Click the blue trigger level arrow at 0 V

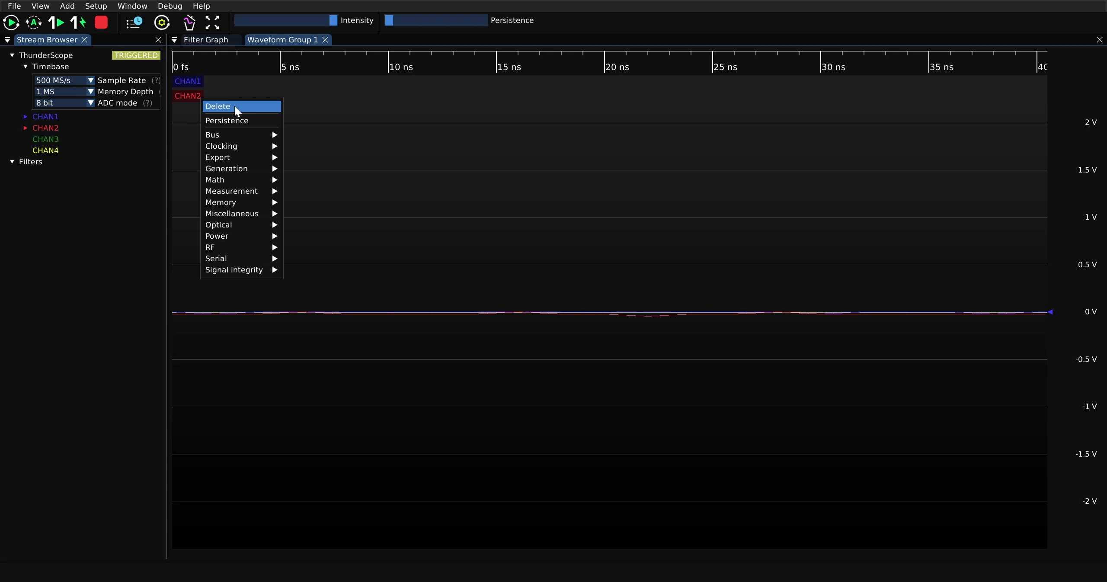pyautogui.click(x=1050, y=312)
